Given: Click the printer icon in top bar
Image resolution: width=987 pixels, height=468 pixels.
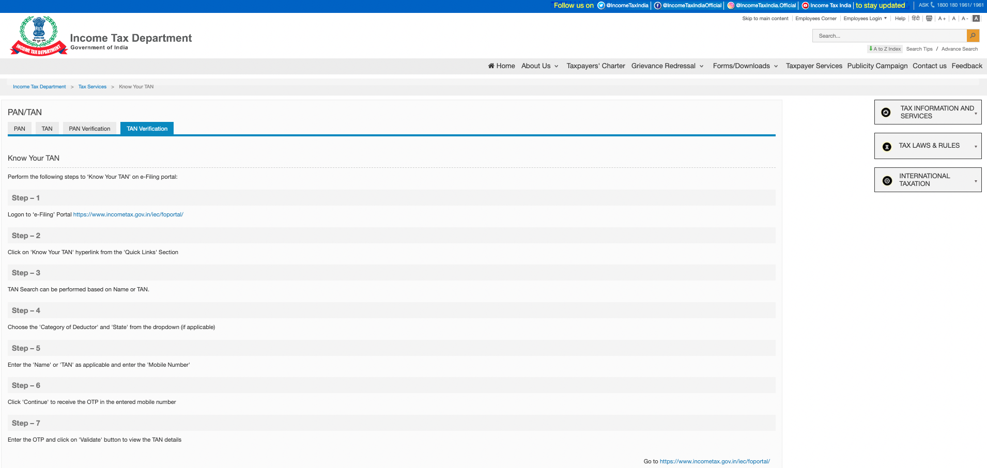Looking at the screenshot, I should [929, 19].
